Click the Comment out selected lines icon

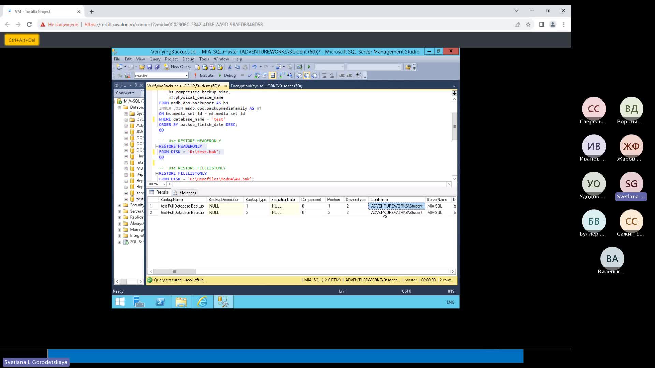click(324, 75)
